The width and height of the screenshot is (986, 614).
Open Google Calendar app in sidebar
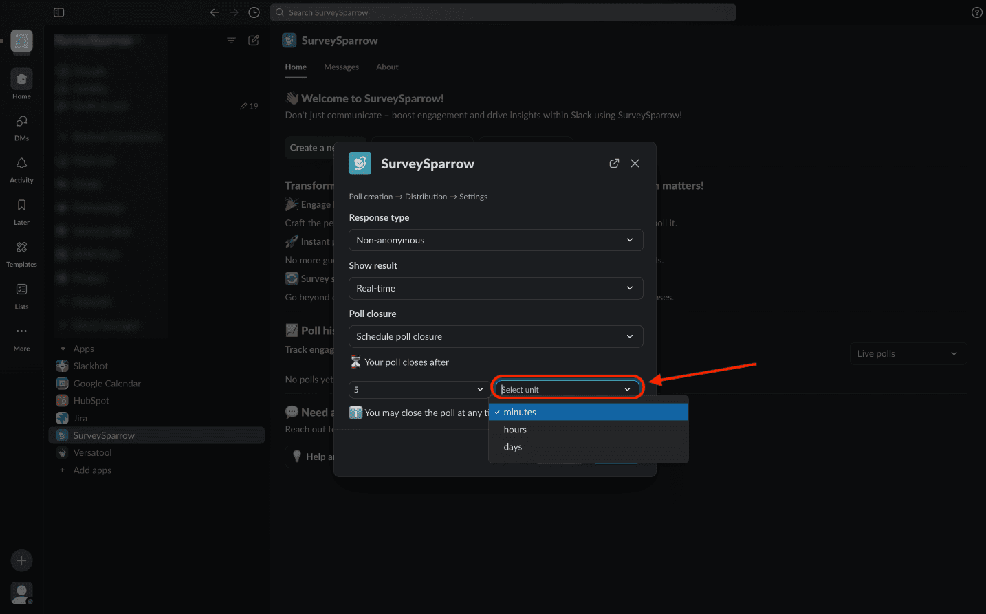(x=107, y=384)
